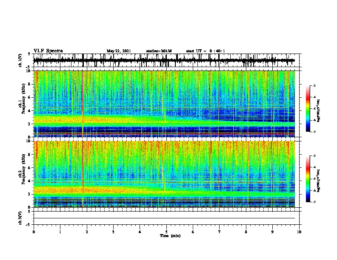Click the 'VLF Spectra' plot title

[48, 51]
